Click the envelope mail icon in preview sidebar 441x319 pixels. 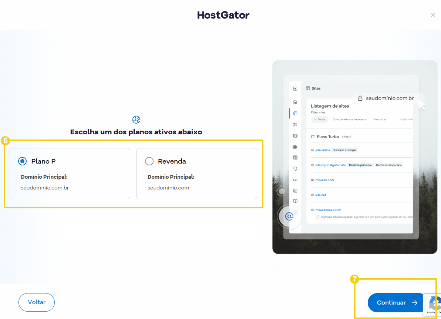coord(295,136)
